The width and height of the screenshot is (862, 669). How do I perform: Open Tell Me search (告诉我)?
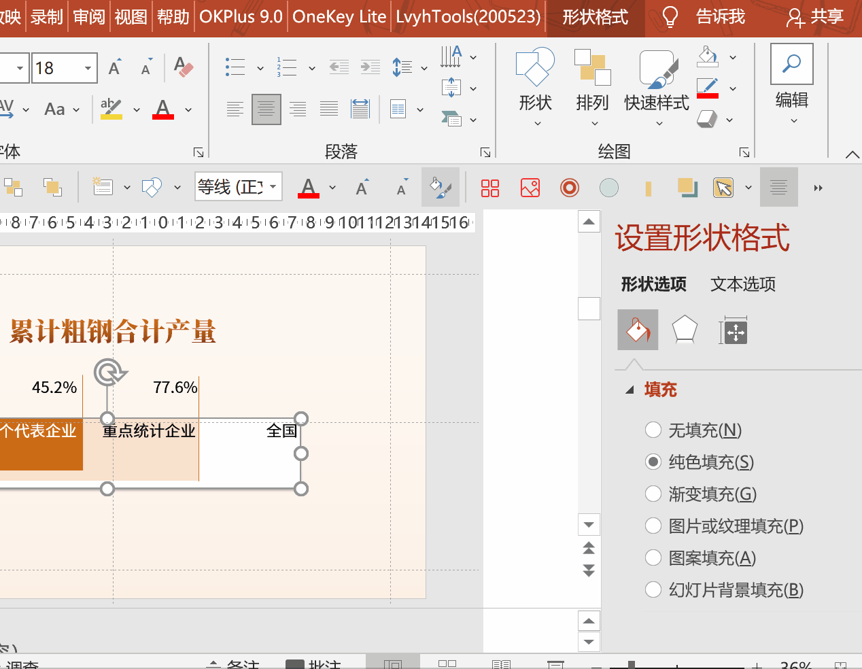(x=704, y=16)
